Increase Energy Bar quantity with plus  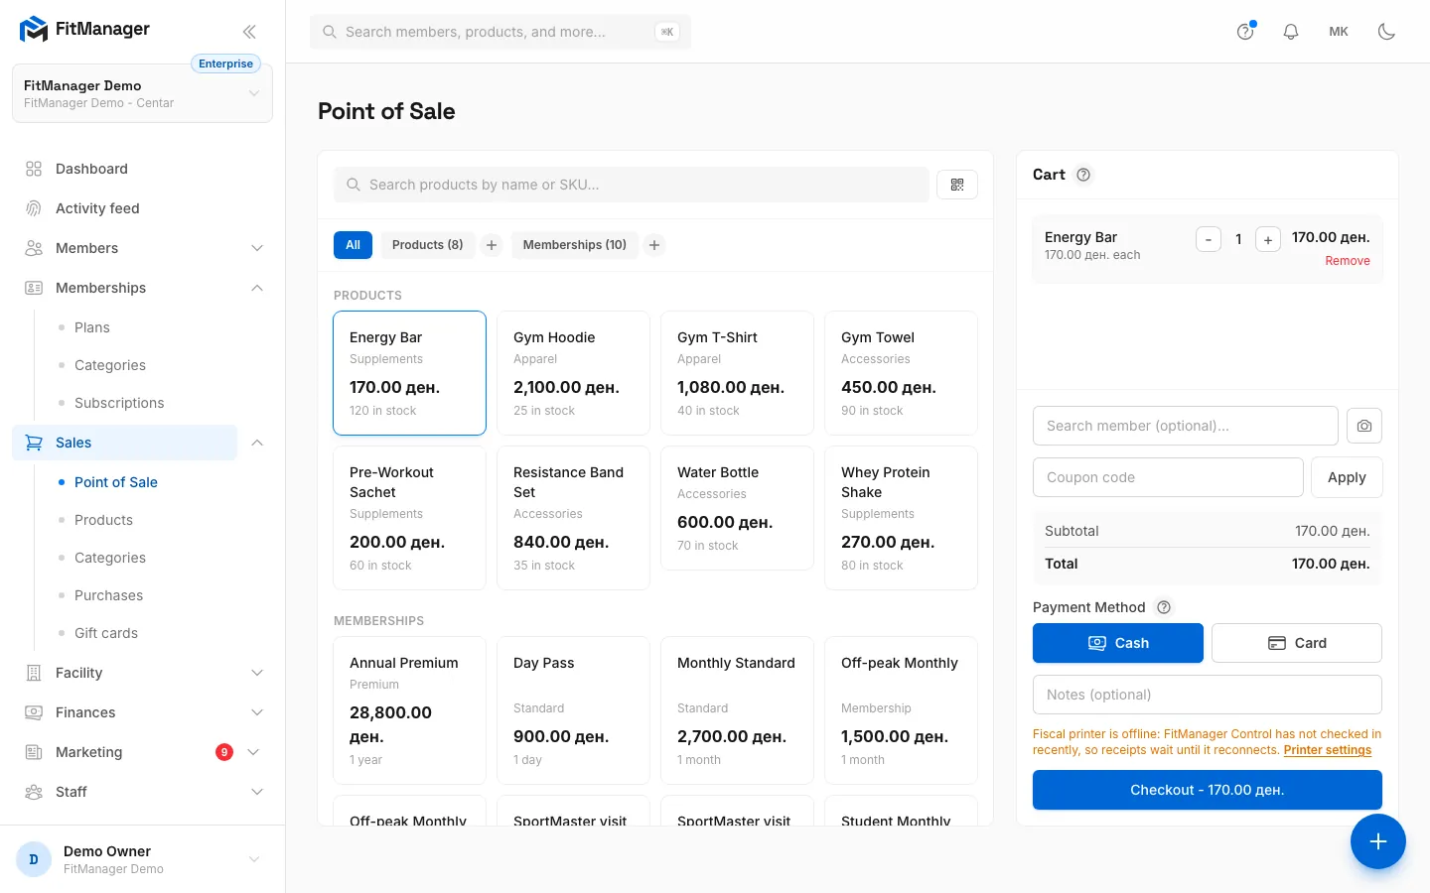[x=1268, y=239]
